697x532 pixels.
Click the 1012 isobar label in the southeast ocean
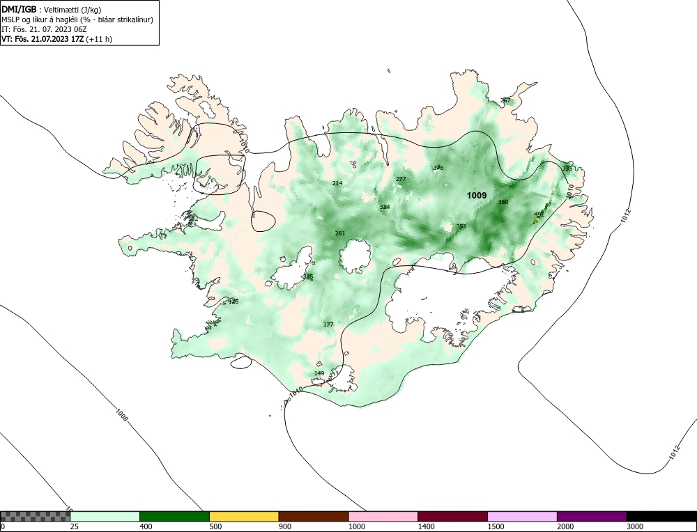(x=674, y=453)
